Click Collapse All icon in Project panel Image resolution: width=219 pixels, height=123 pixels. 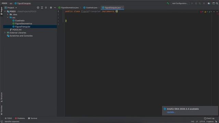coord(46,8)
